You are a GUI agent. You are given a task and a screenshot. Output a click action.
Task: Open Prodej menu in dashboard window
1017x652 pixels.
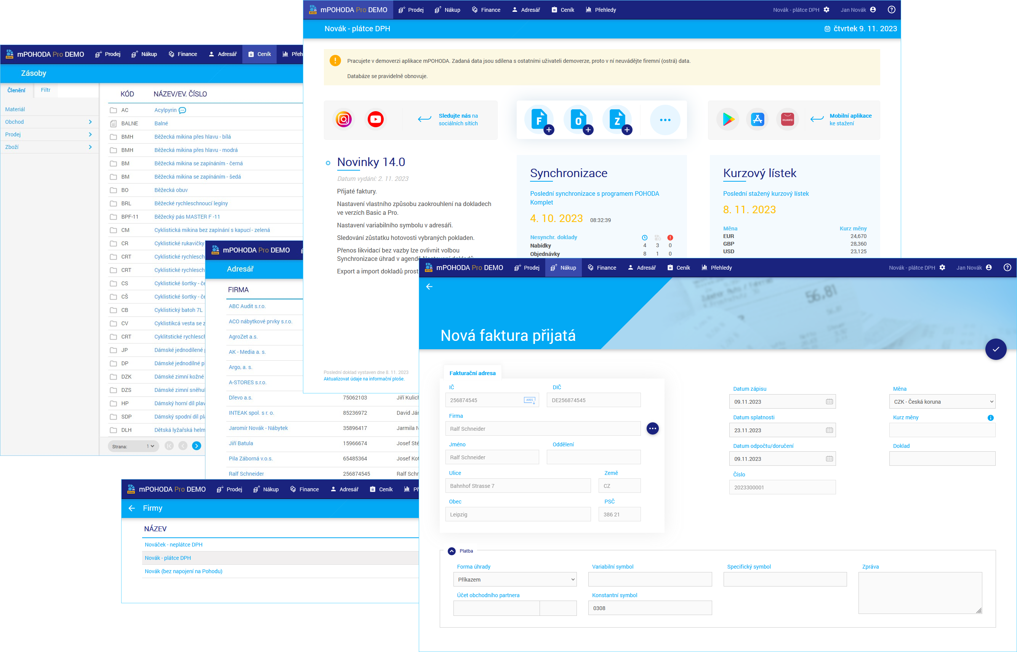411,10
